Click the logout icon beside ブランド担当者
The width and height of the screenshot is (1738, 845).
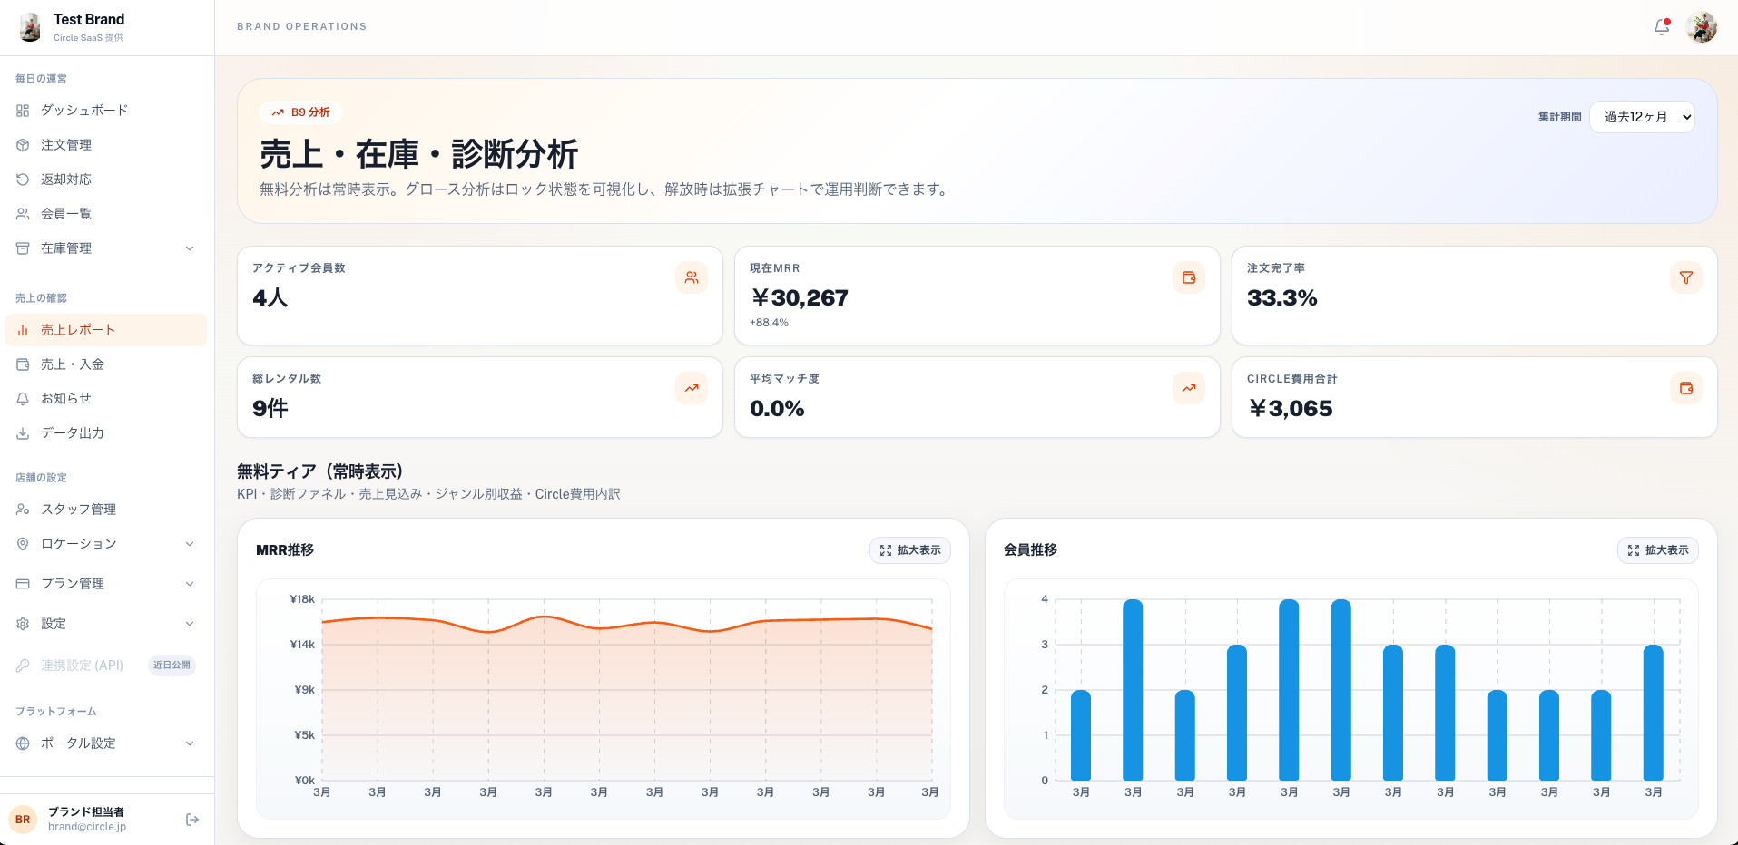(192, 820)
